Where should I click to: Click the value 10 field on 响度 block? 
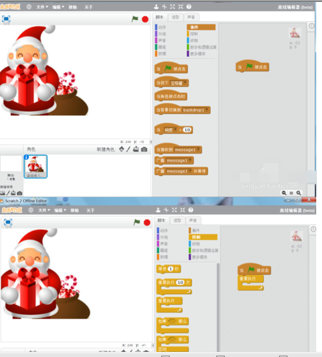pos(187,130)
